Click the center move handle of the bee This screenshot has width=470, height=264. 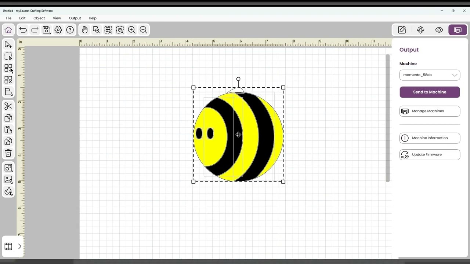tap(238, 135)
